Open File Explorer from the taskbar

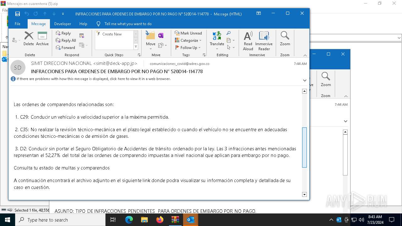point(144,220)
